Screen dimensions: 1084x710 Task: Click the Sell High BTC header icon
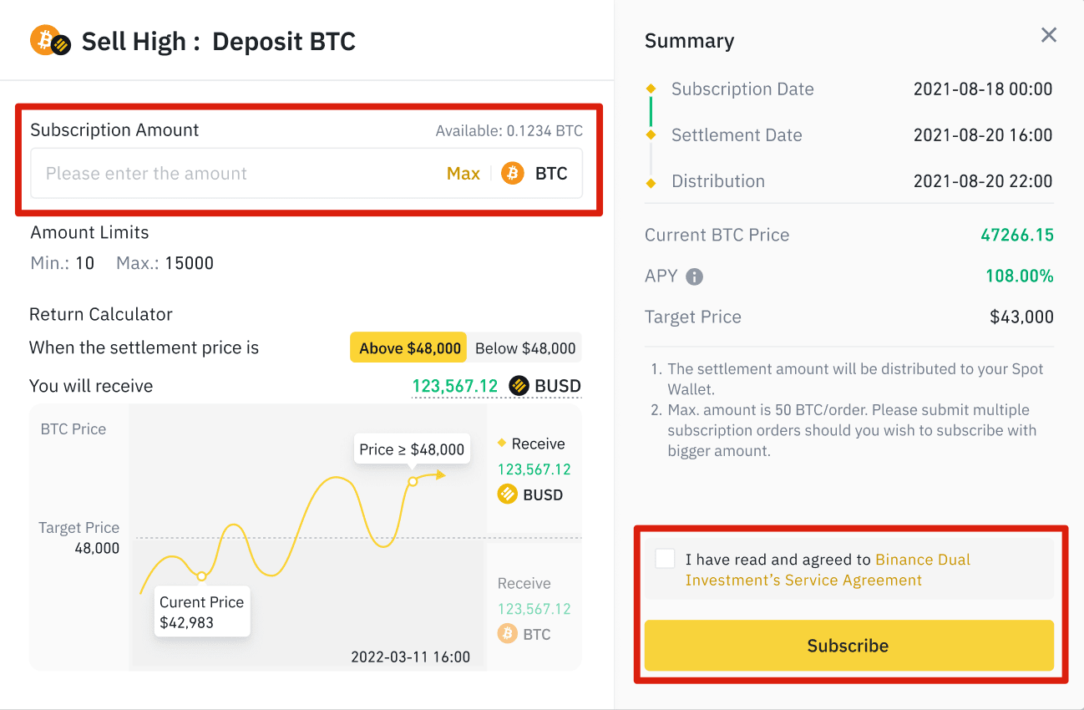tap(49, 41)
